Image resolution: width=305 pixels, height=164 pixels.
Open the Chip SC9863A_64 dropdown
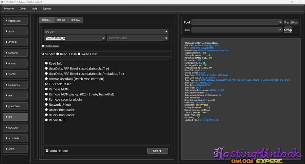pos(75,38)
